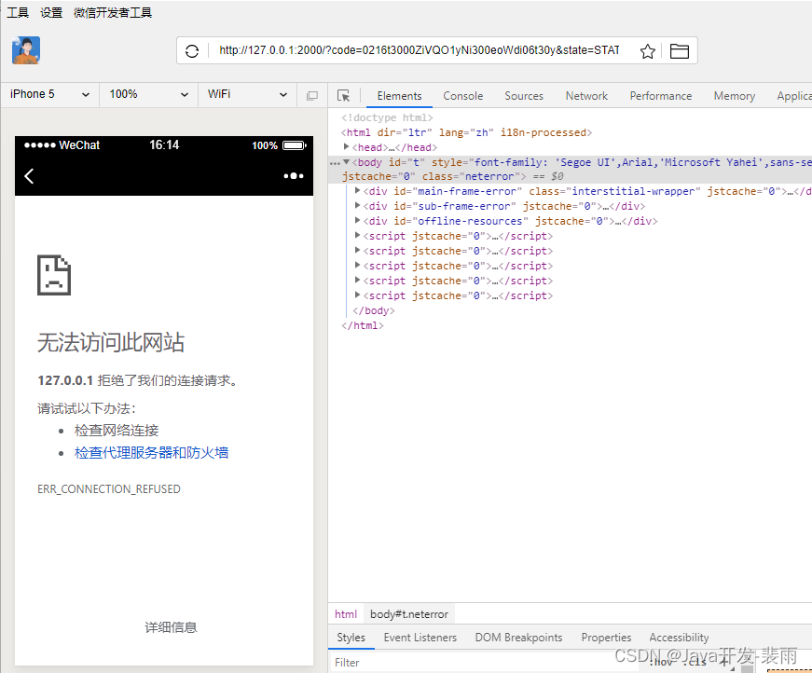
Task: Click the 无法访问此网站 heading
Action: (x=111, y=342)
